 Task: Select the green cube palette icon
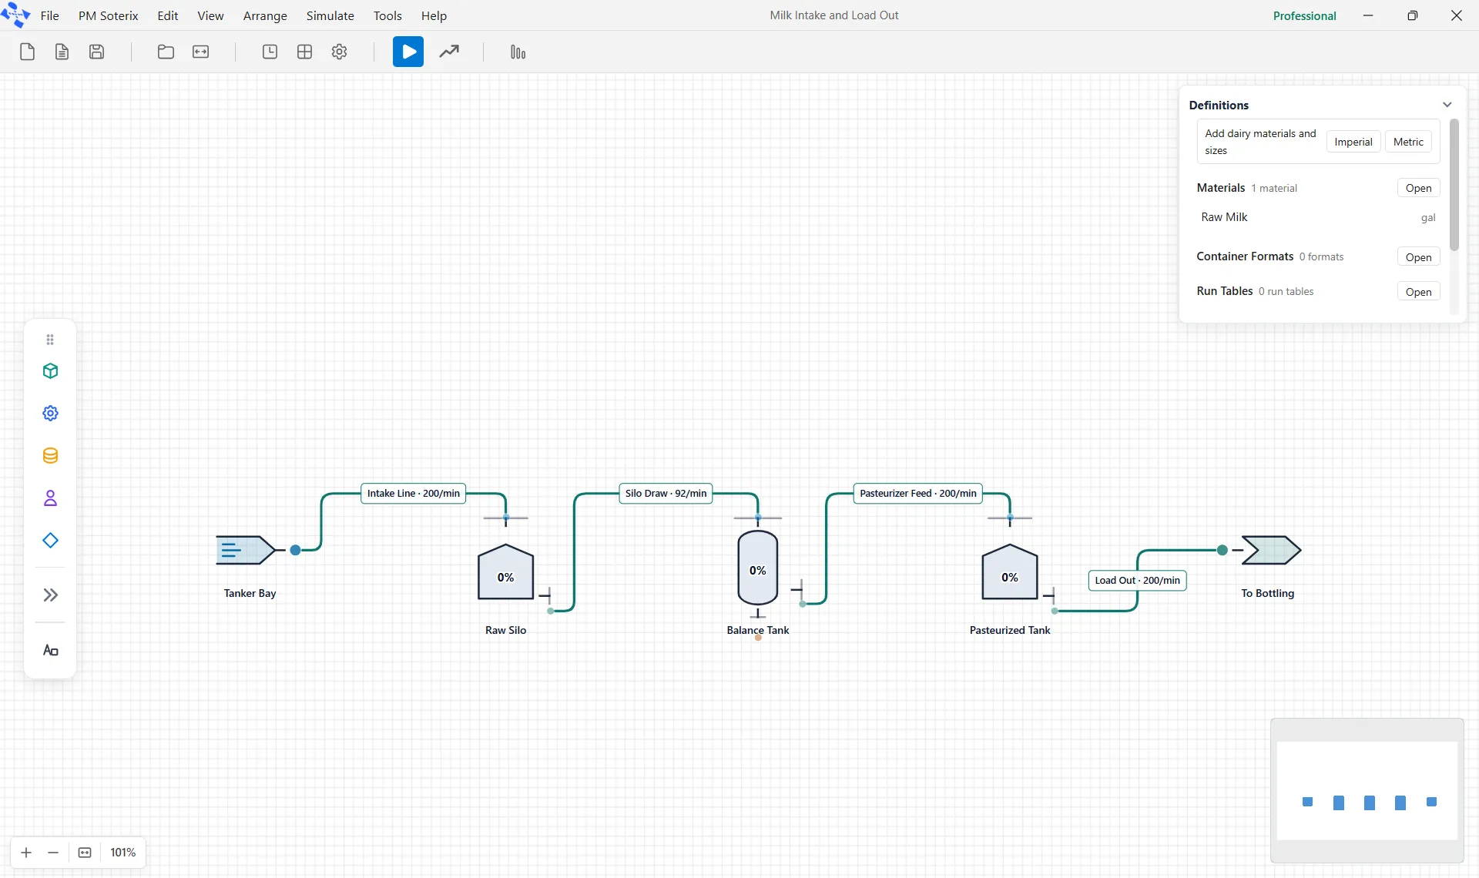(50, 371)
